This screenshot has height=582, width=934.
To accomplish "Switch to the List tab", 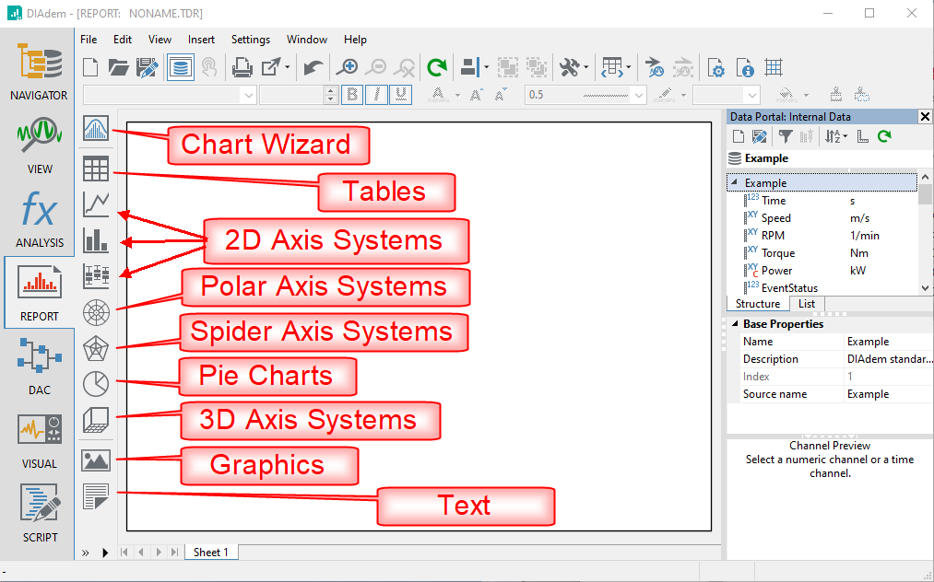I will coord(806,304).
